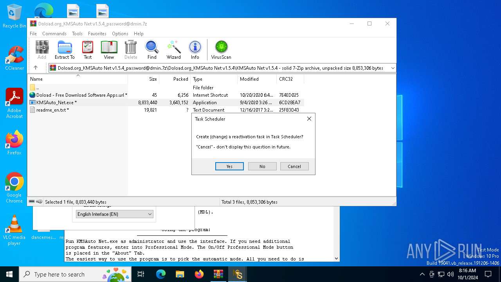
Task: Open Task View in the taskbar
Action: pos(141,274)
